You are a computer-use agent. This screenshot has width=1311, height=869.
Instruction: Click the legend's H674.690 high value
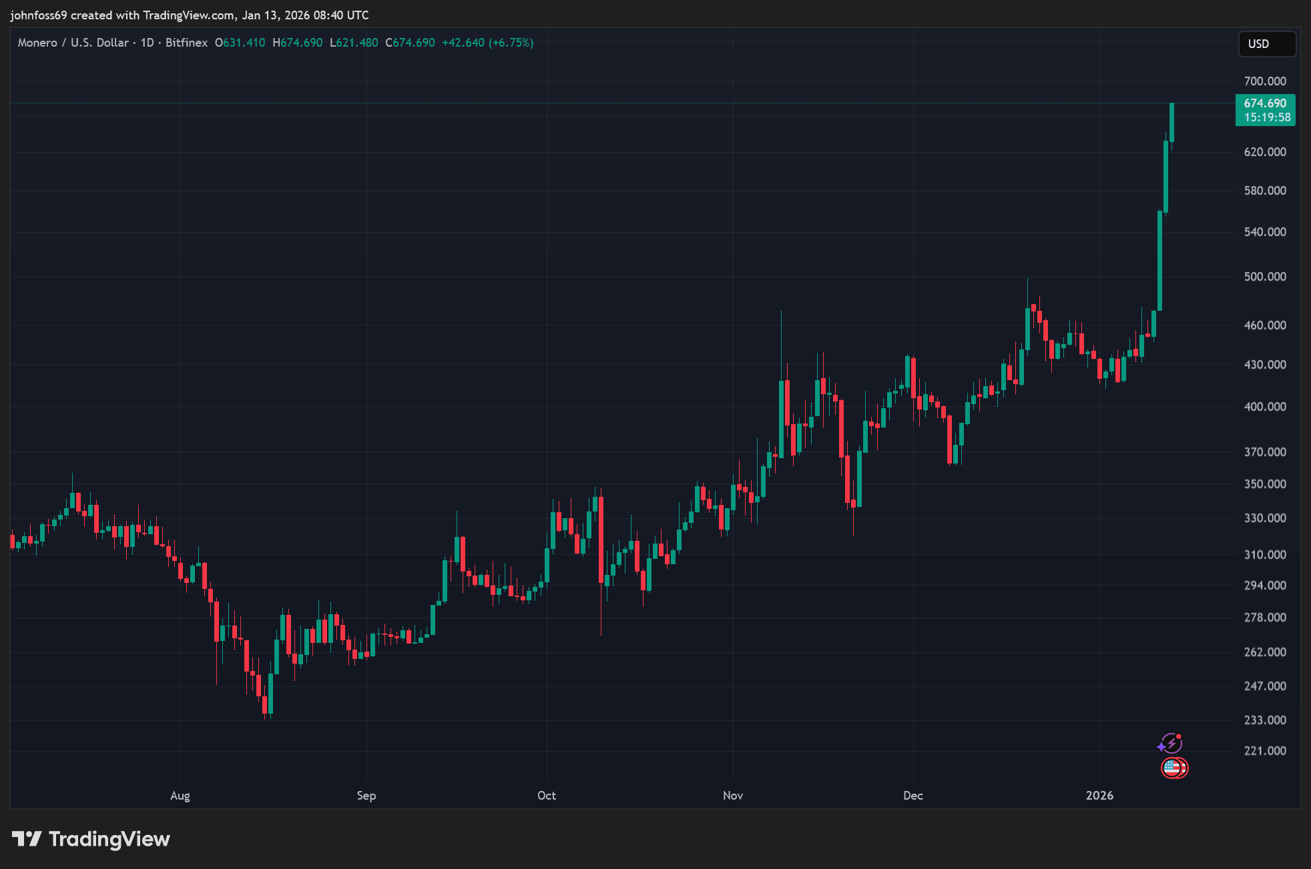(x=297, y=43)
